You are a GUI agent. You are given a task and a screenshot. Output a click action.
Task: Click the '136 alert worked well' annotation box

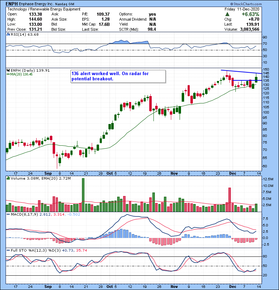coord(118,76)
